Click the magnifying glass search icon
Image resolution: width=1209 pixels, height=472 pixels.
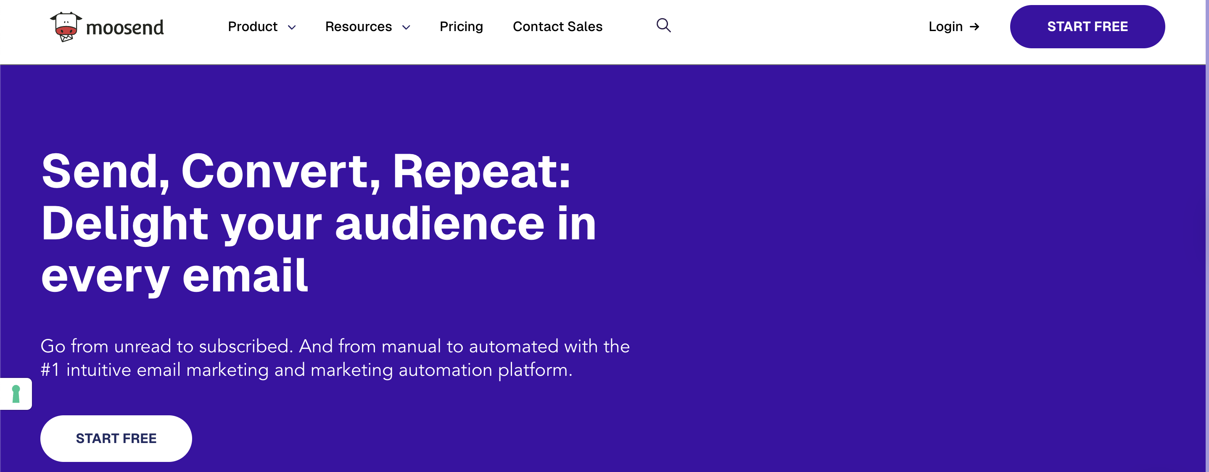[663, 25]
